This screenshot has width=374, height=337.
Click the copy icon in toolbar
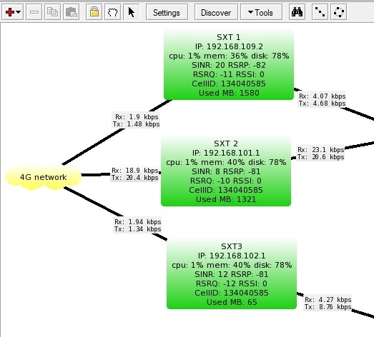point(52,12)
